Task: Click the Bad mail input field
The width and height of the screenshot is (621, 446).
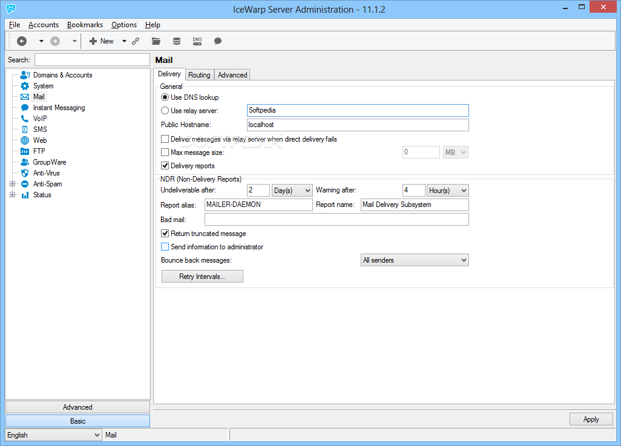Action: [337, 220]
